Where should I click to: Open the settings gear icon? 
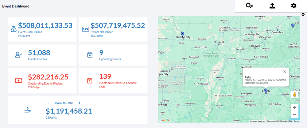click(x=293, y=6)
